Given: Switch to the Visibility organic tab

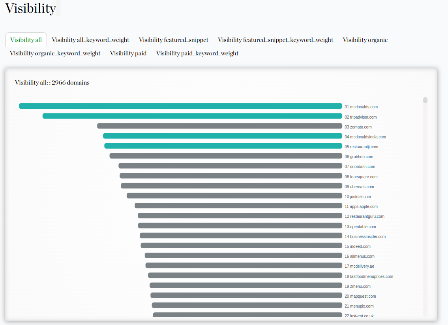Looking at the screenshot, I should tap(365, 40).
